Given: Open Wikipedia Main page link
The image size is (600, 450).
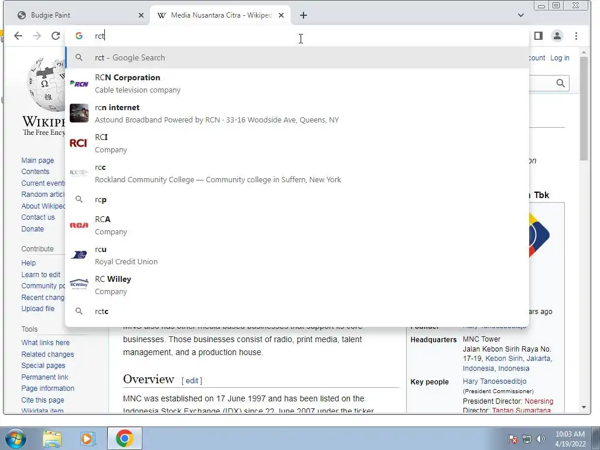Looking at the screenshot, I should tap(37, 161).
